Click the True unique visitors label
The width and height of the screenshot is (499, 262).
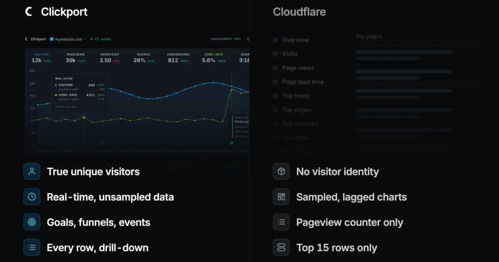[x=93, y=172]
